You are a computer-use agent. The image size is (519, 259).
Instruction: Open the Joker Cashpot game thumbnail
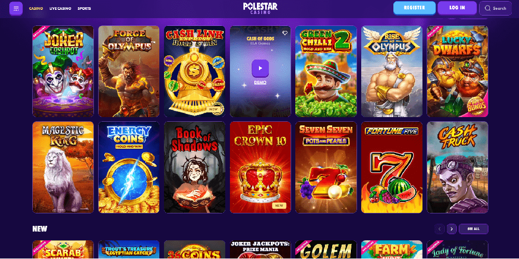[63, 71]
